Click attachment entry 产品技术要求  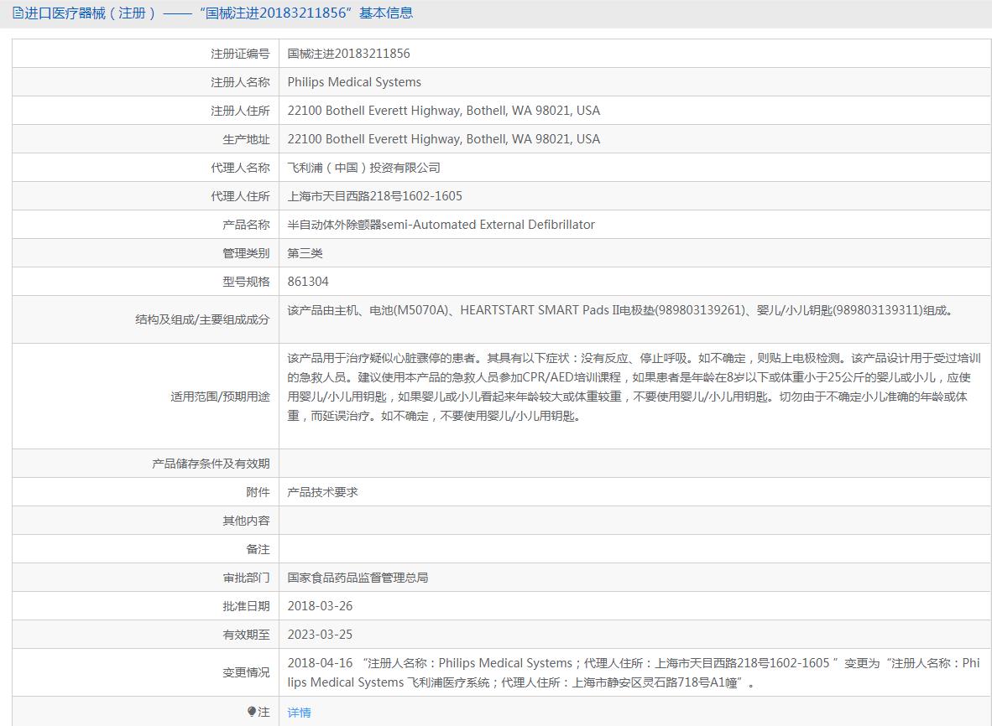(x=322, y=491)
